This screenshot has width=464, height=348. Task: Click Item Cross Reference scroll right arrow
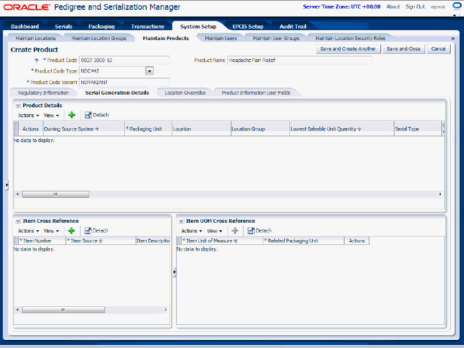coord(166,310)
